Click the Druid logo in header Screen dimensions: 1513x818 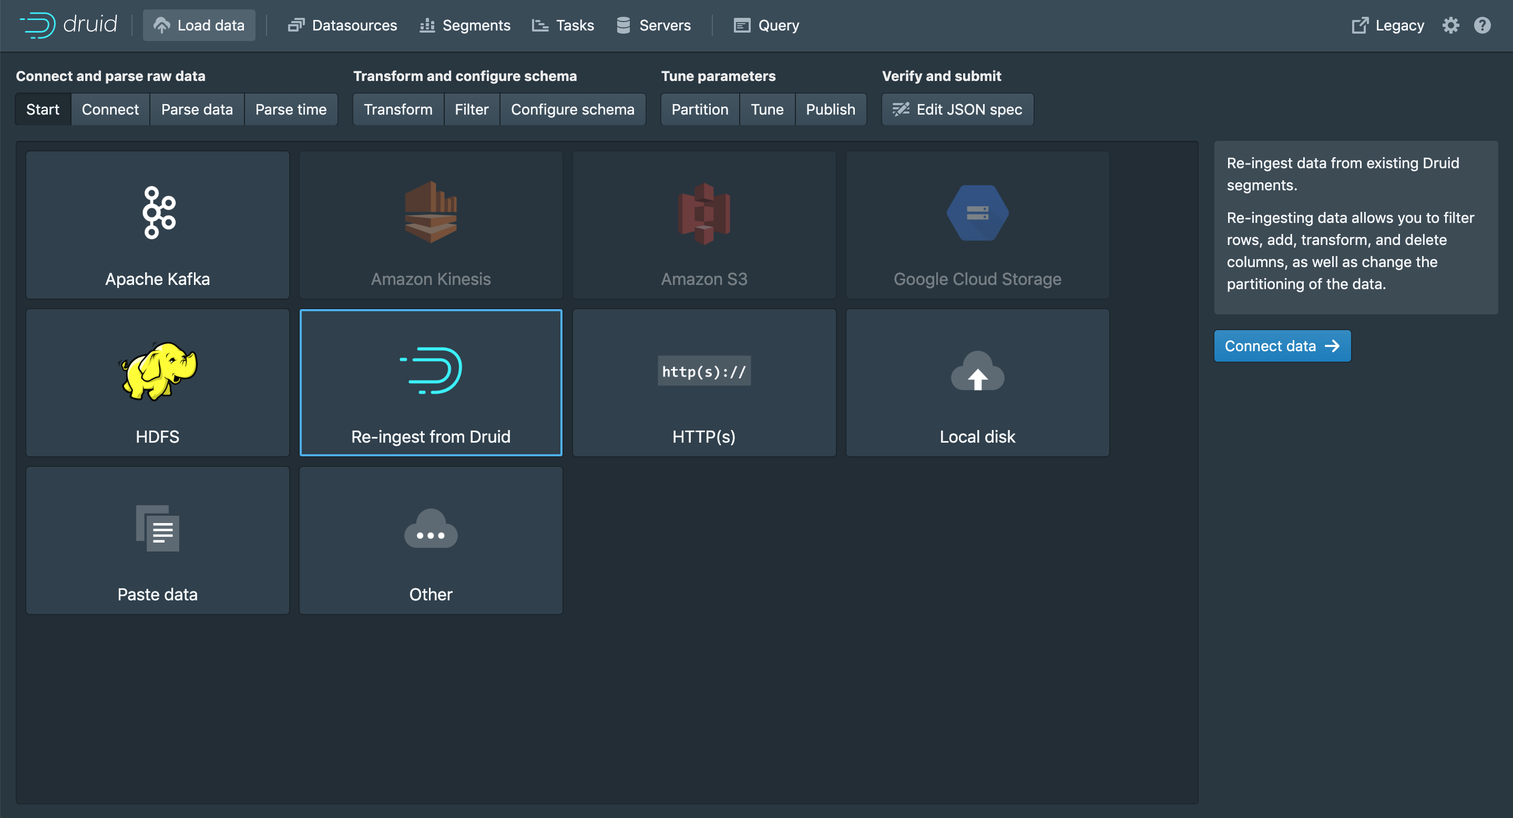pyautogui.click(x=69, y=25)
